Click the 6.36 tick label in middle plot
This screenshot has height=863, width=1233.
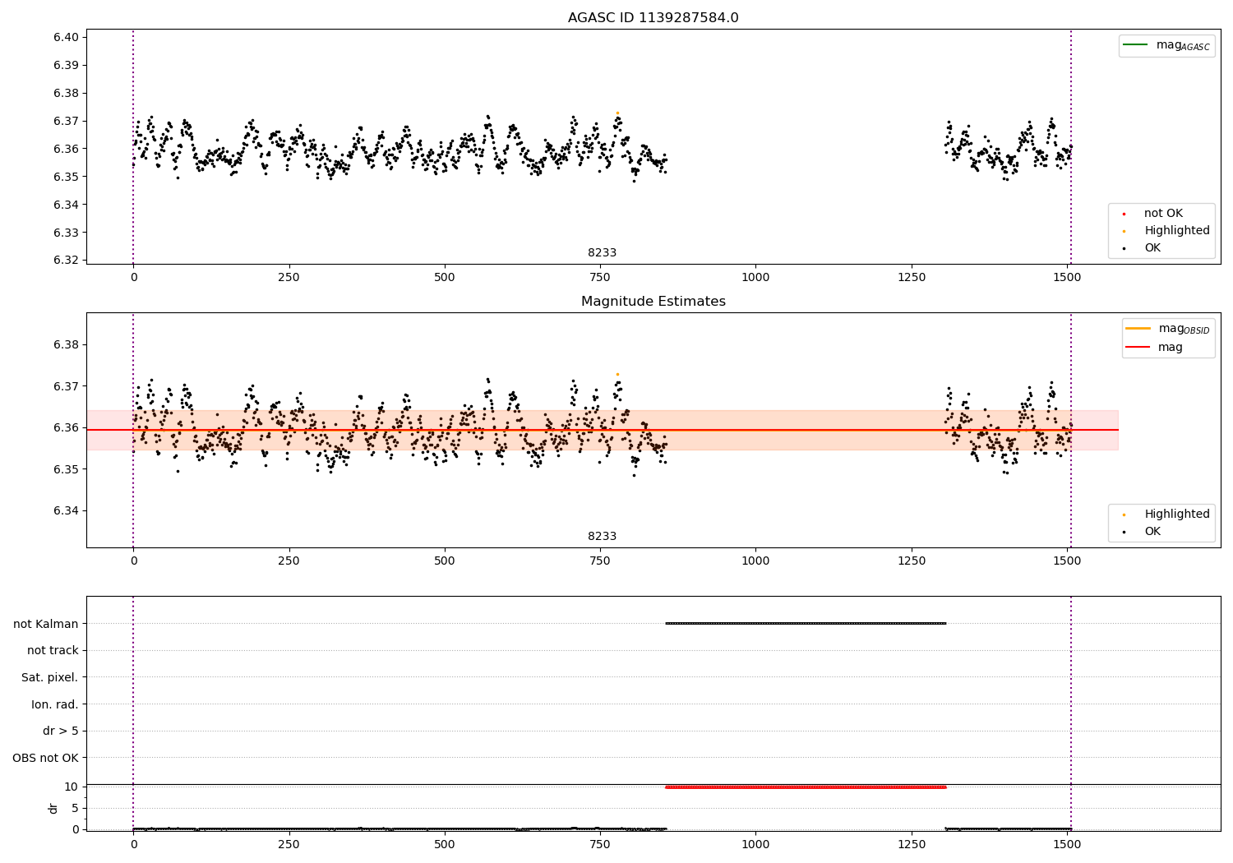click(67, 428)
